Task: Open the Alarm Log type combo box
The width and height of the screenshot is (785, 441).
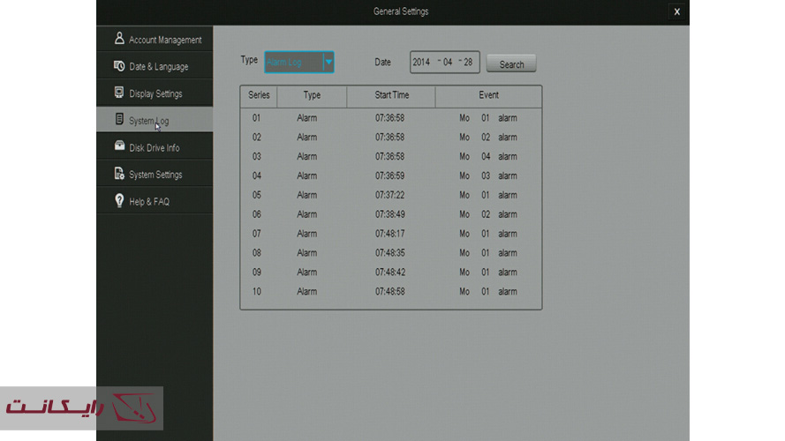Action: click(x=293, y=62)
